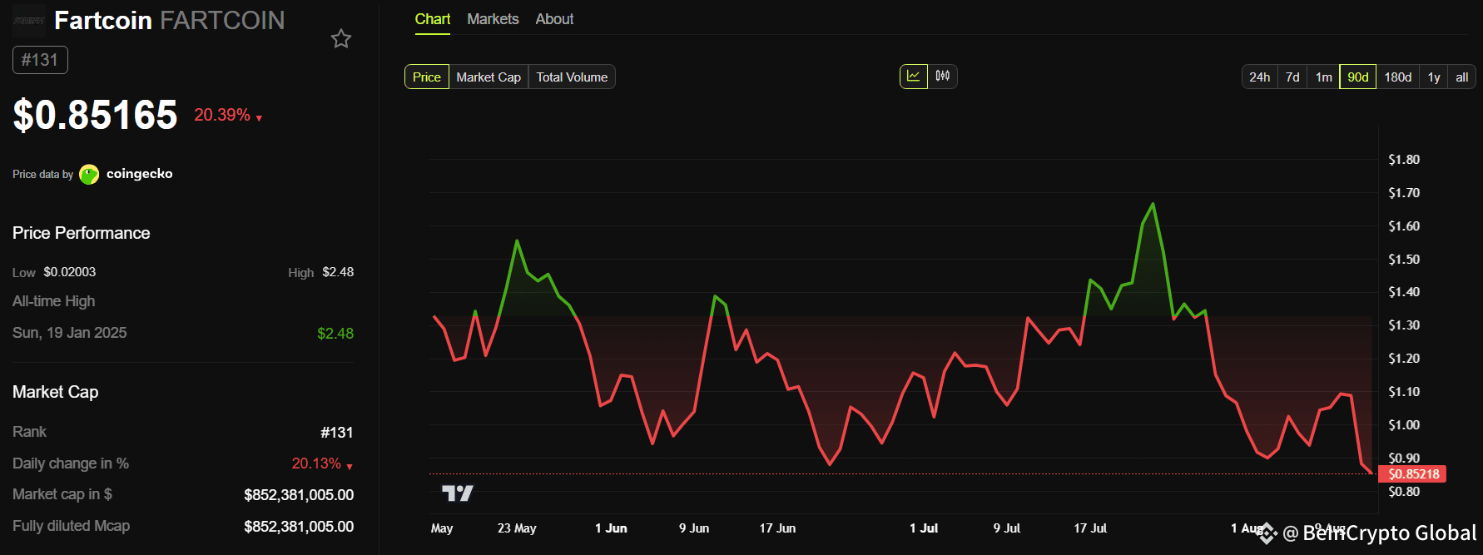Viewport: 1483px width, 555px height.
Task: Click the Fully diluted Mcap value
Action: click(299, 527)
